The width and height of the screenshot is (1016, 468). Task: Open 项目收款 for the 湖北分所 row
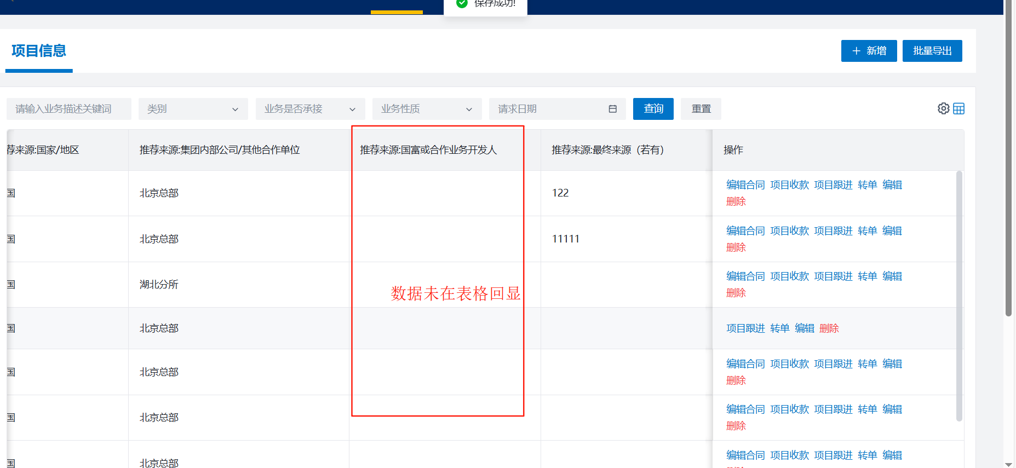(x=789, y=276)
